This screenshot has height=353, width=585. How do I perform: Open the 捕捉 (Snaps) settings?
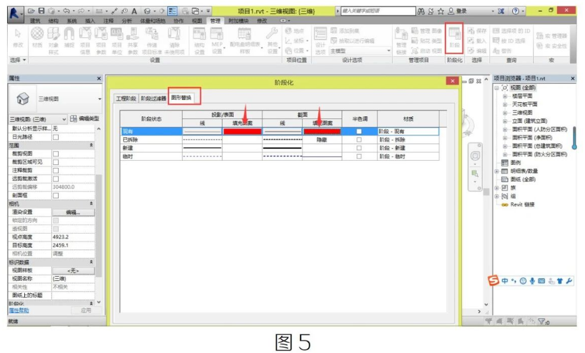pyautogui.click(x=69, y=37)
